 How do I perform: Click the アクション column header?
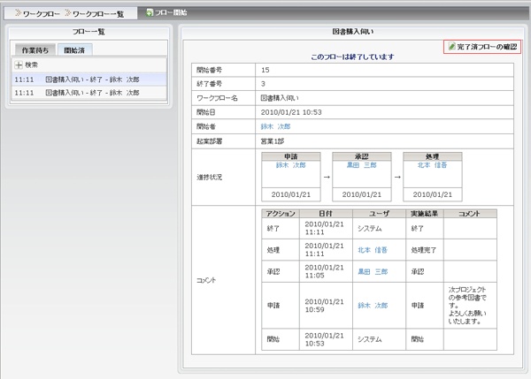point(281,213)
